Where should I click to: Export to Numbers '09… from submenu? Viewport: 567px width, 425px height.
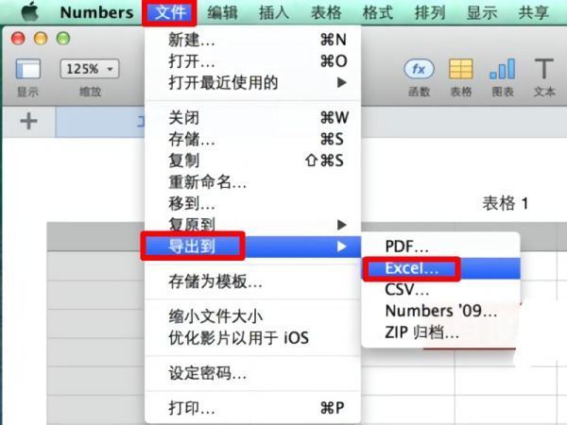(440, 311)
